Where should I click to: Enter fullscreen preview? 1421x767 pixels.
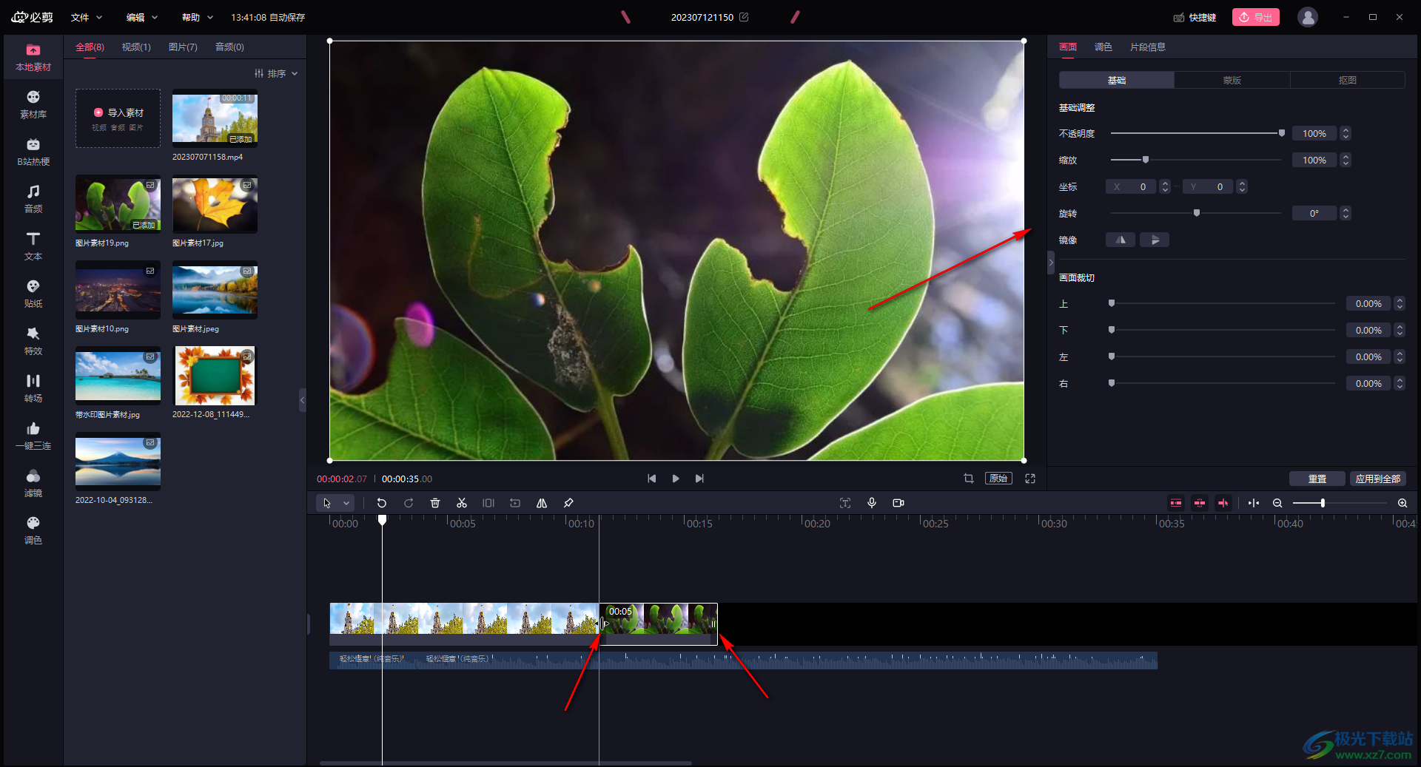point(1030,479)
